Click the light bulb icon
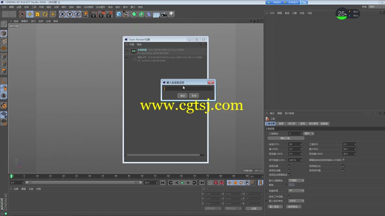Viewport: 385px width, 216px height. click(x=171, y=14)
